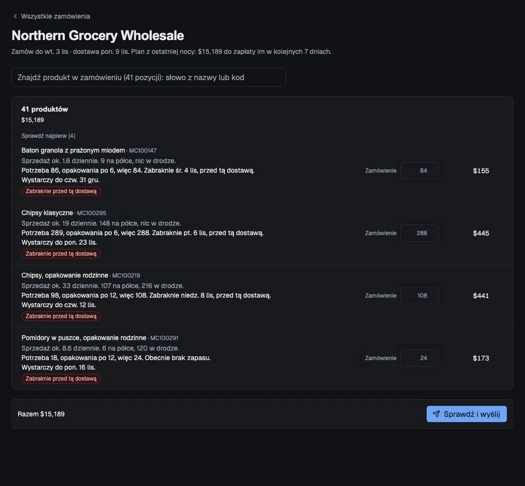This screenshot has width=525, height=486.
Task: Edit order quantity for Chipsy, opakowanie rodzinne
Action: [x=419, y=296]
